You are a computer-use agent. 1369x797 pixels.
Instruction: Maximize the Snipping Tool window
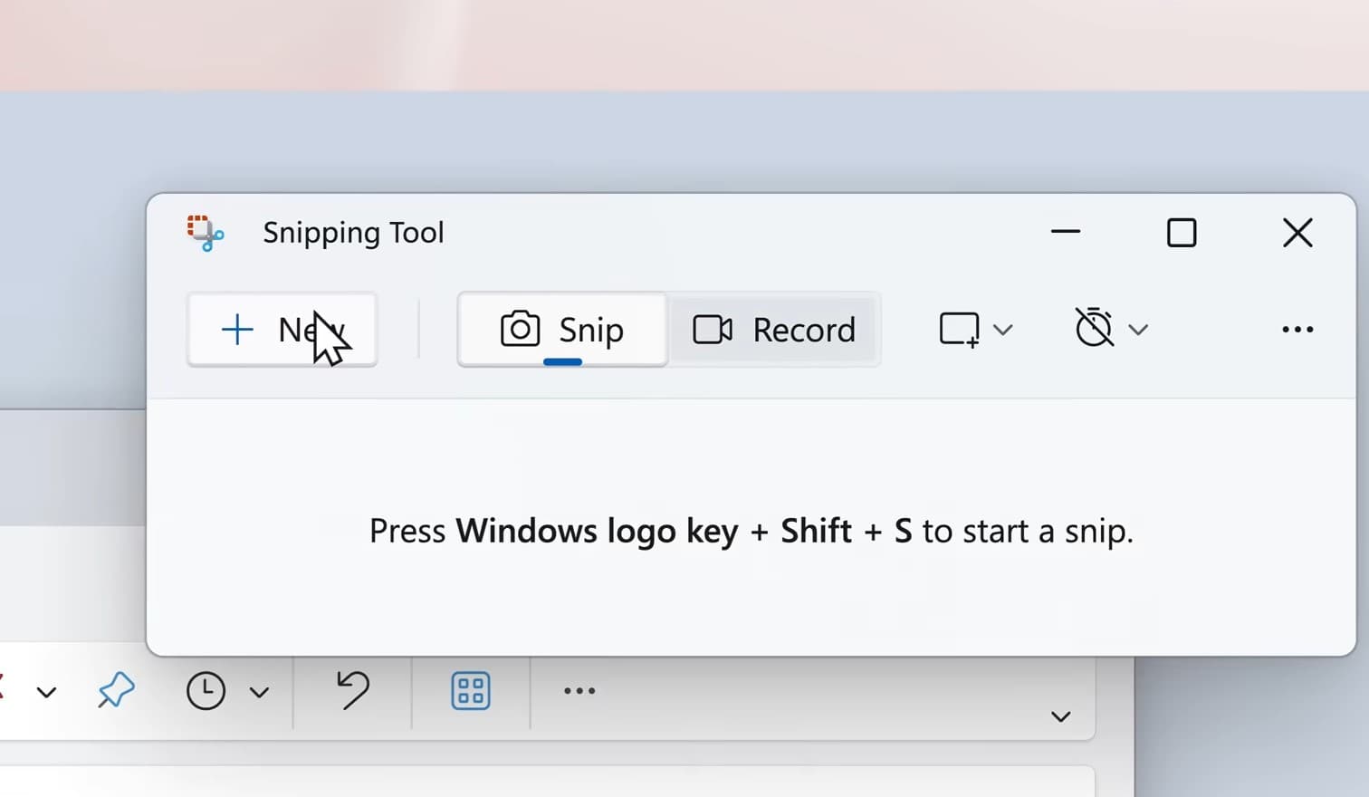coord(1181,233)
